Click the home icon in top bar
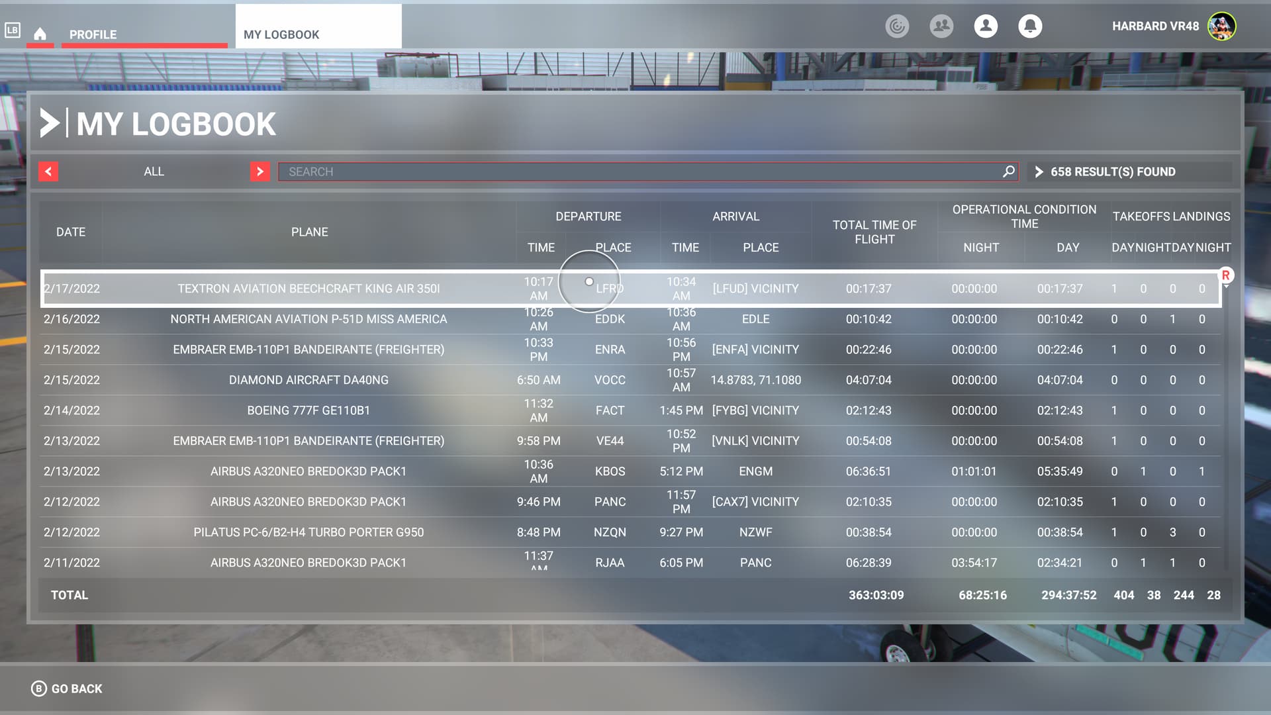Viewport: 1271px width, 715px height. pos(40,34)
